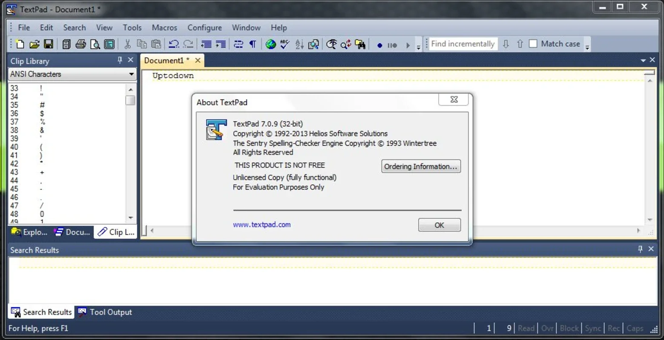Click the Unindent block icon
The height and width of the screenshot is (340, 664).
click(206, 44)
